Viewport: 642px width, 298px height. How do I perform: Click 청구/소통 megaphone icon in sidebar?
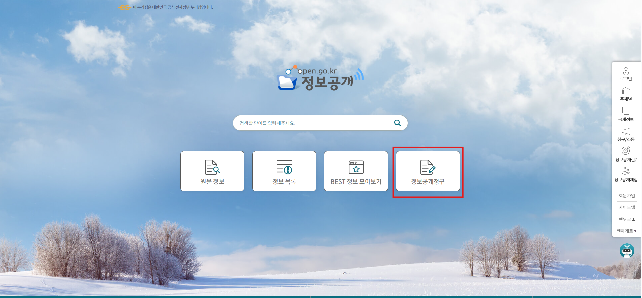point(626,132)
